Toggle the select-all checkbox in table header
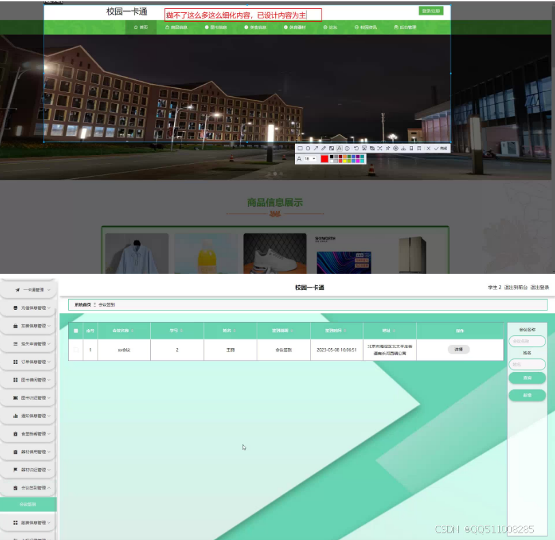This screenshot has width=555, height=540. [x=76, y=331]
